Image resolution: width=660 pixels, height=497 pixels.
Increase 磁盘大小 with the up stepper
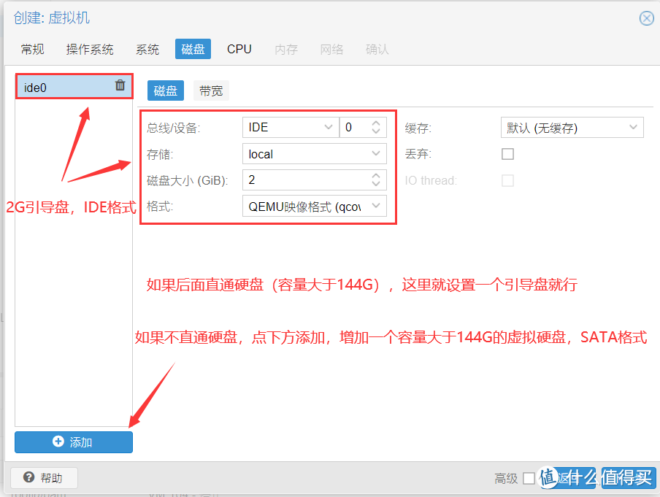[376, 176]
